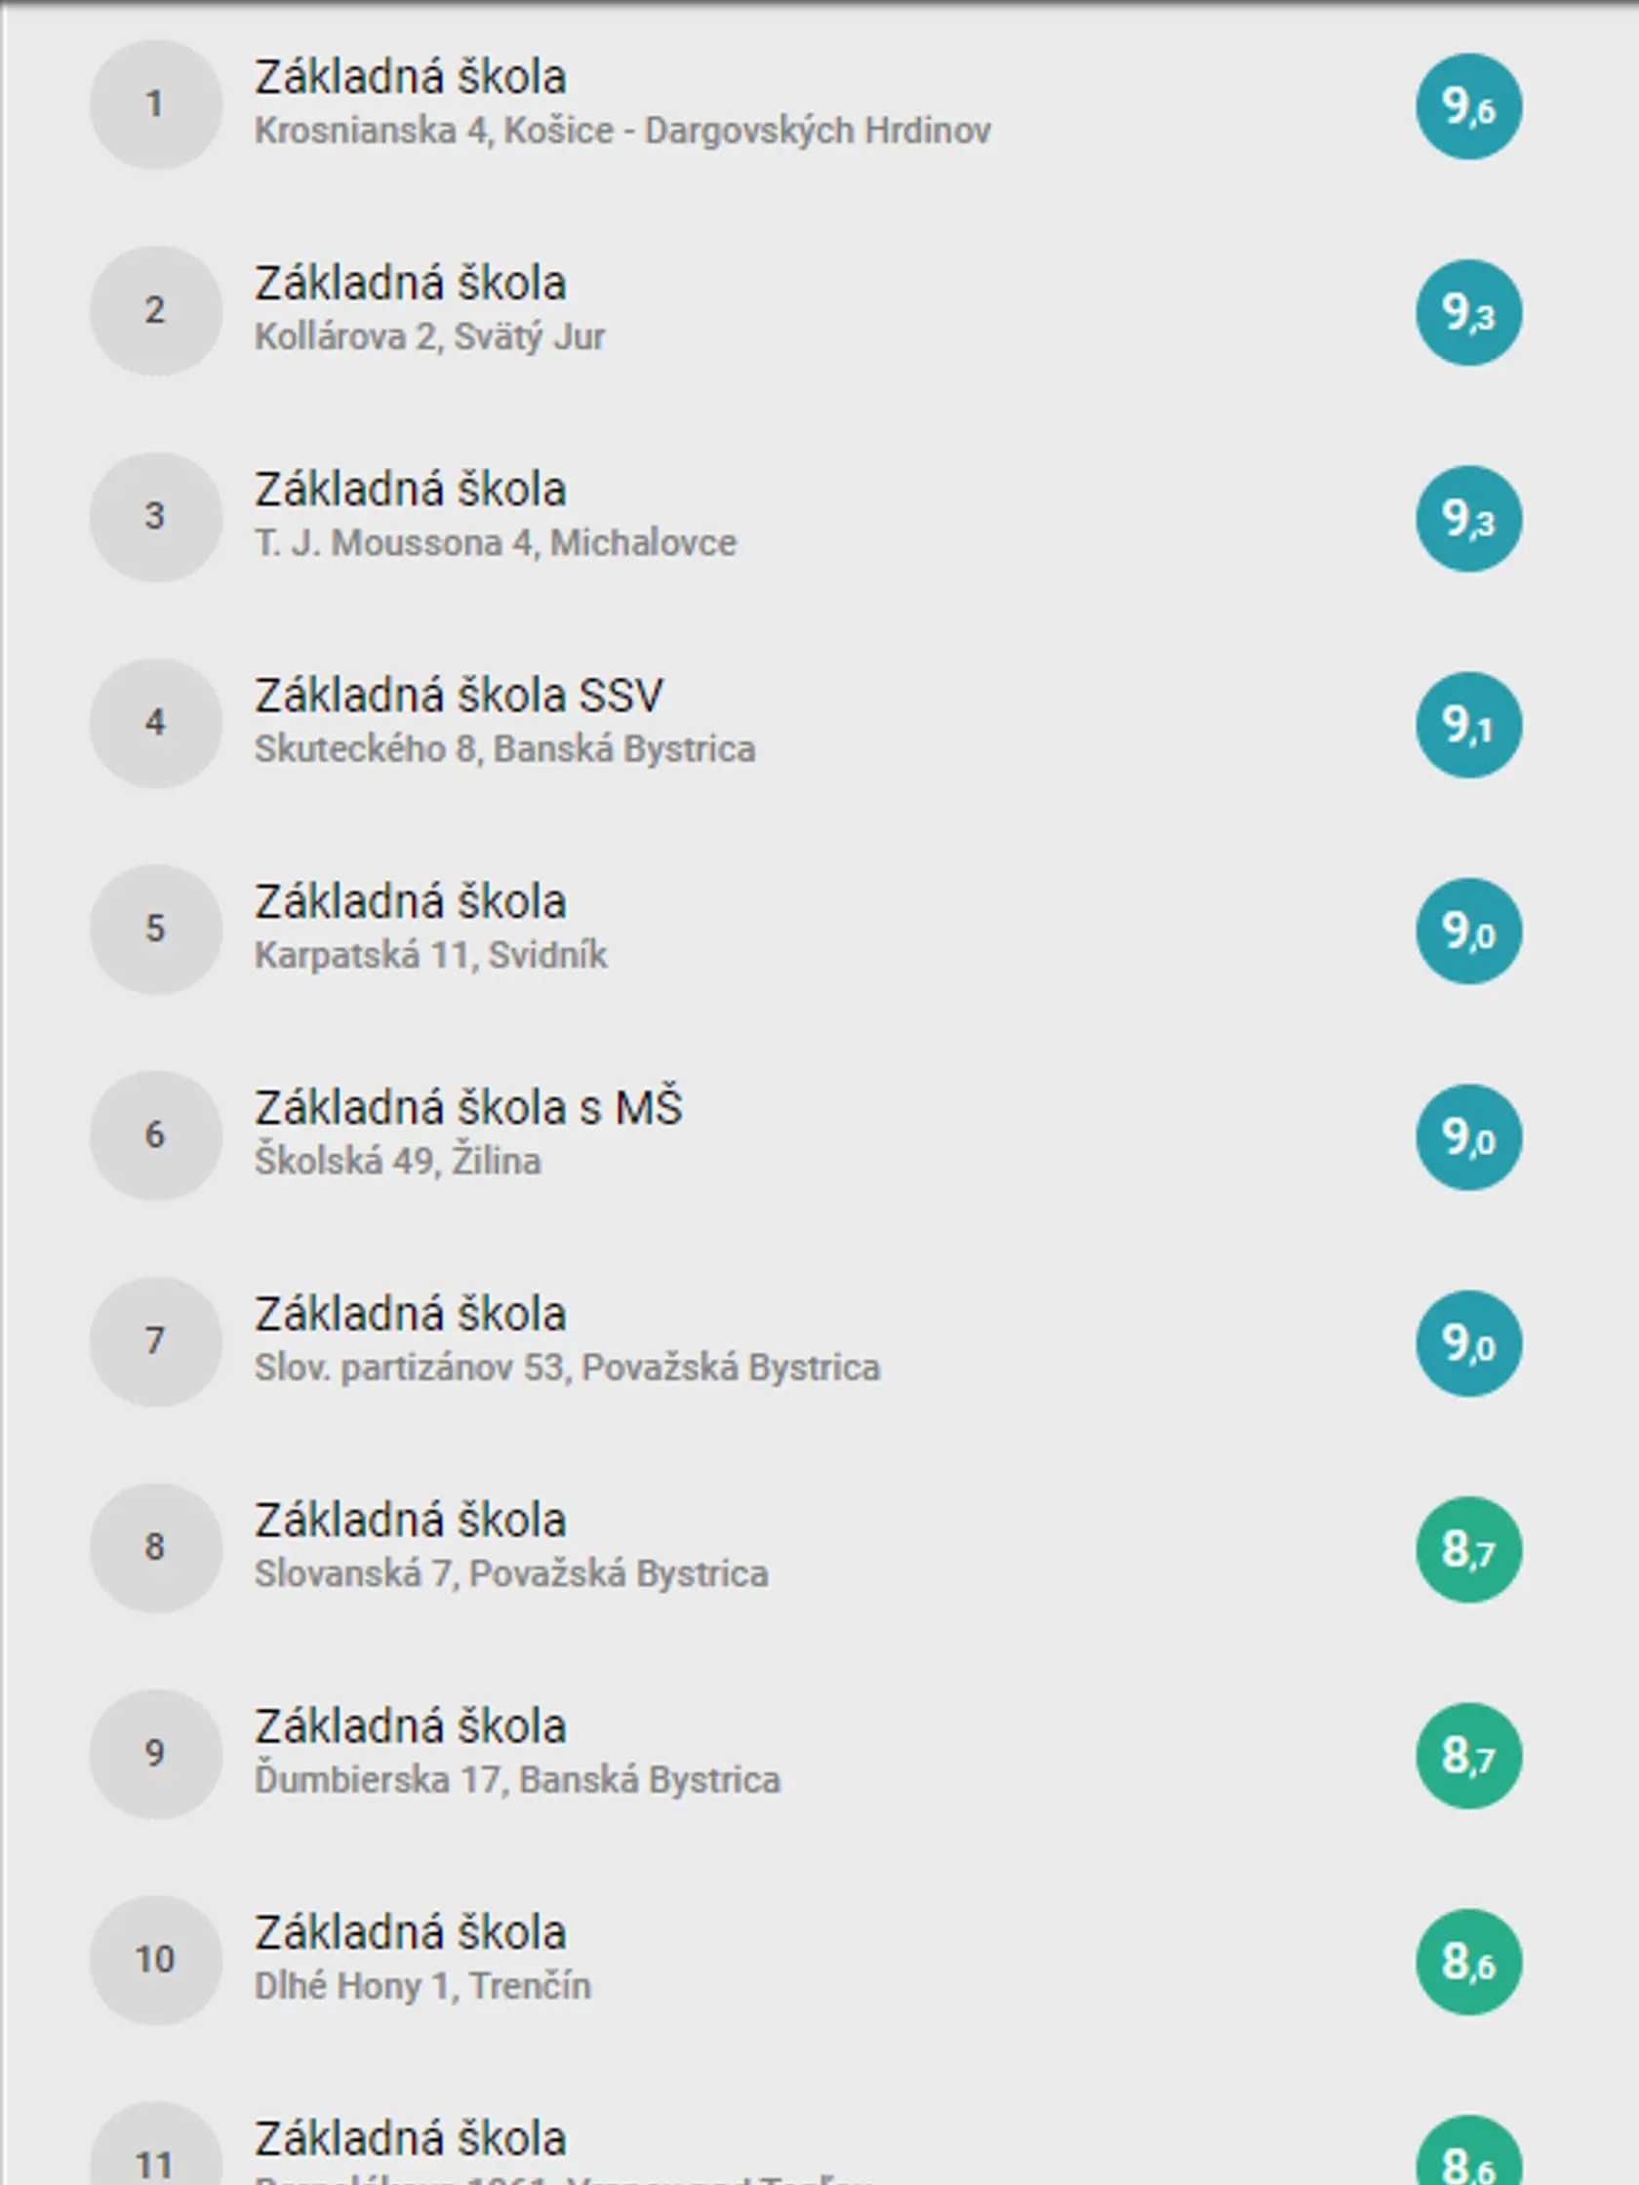Viewport: 1639px width, 2185px height.
Task: Click the rank 10 circle badge
Action: coord(156,1960)
